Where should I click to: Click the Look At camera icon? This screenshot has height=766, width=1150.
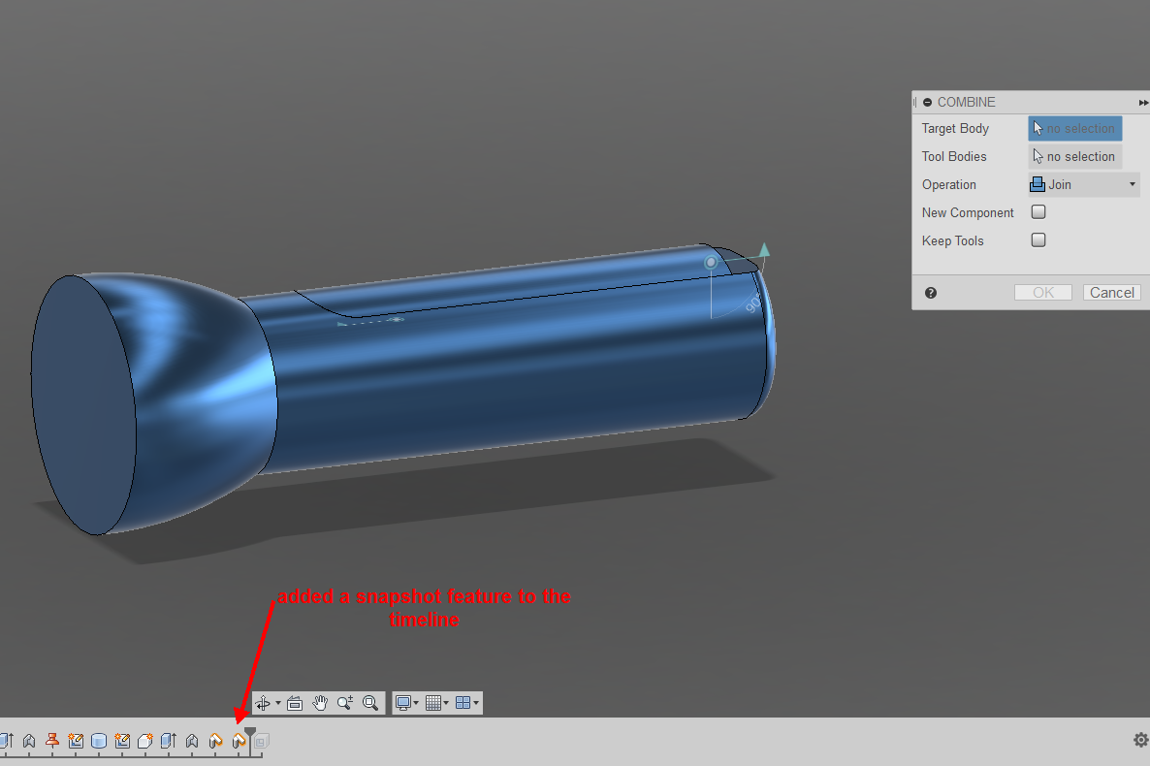(x=295, y=704)
